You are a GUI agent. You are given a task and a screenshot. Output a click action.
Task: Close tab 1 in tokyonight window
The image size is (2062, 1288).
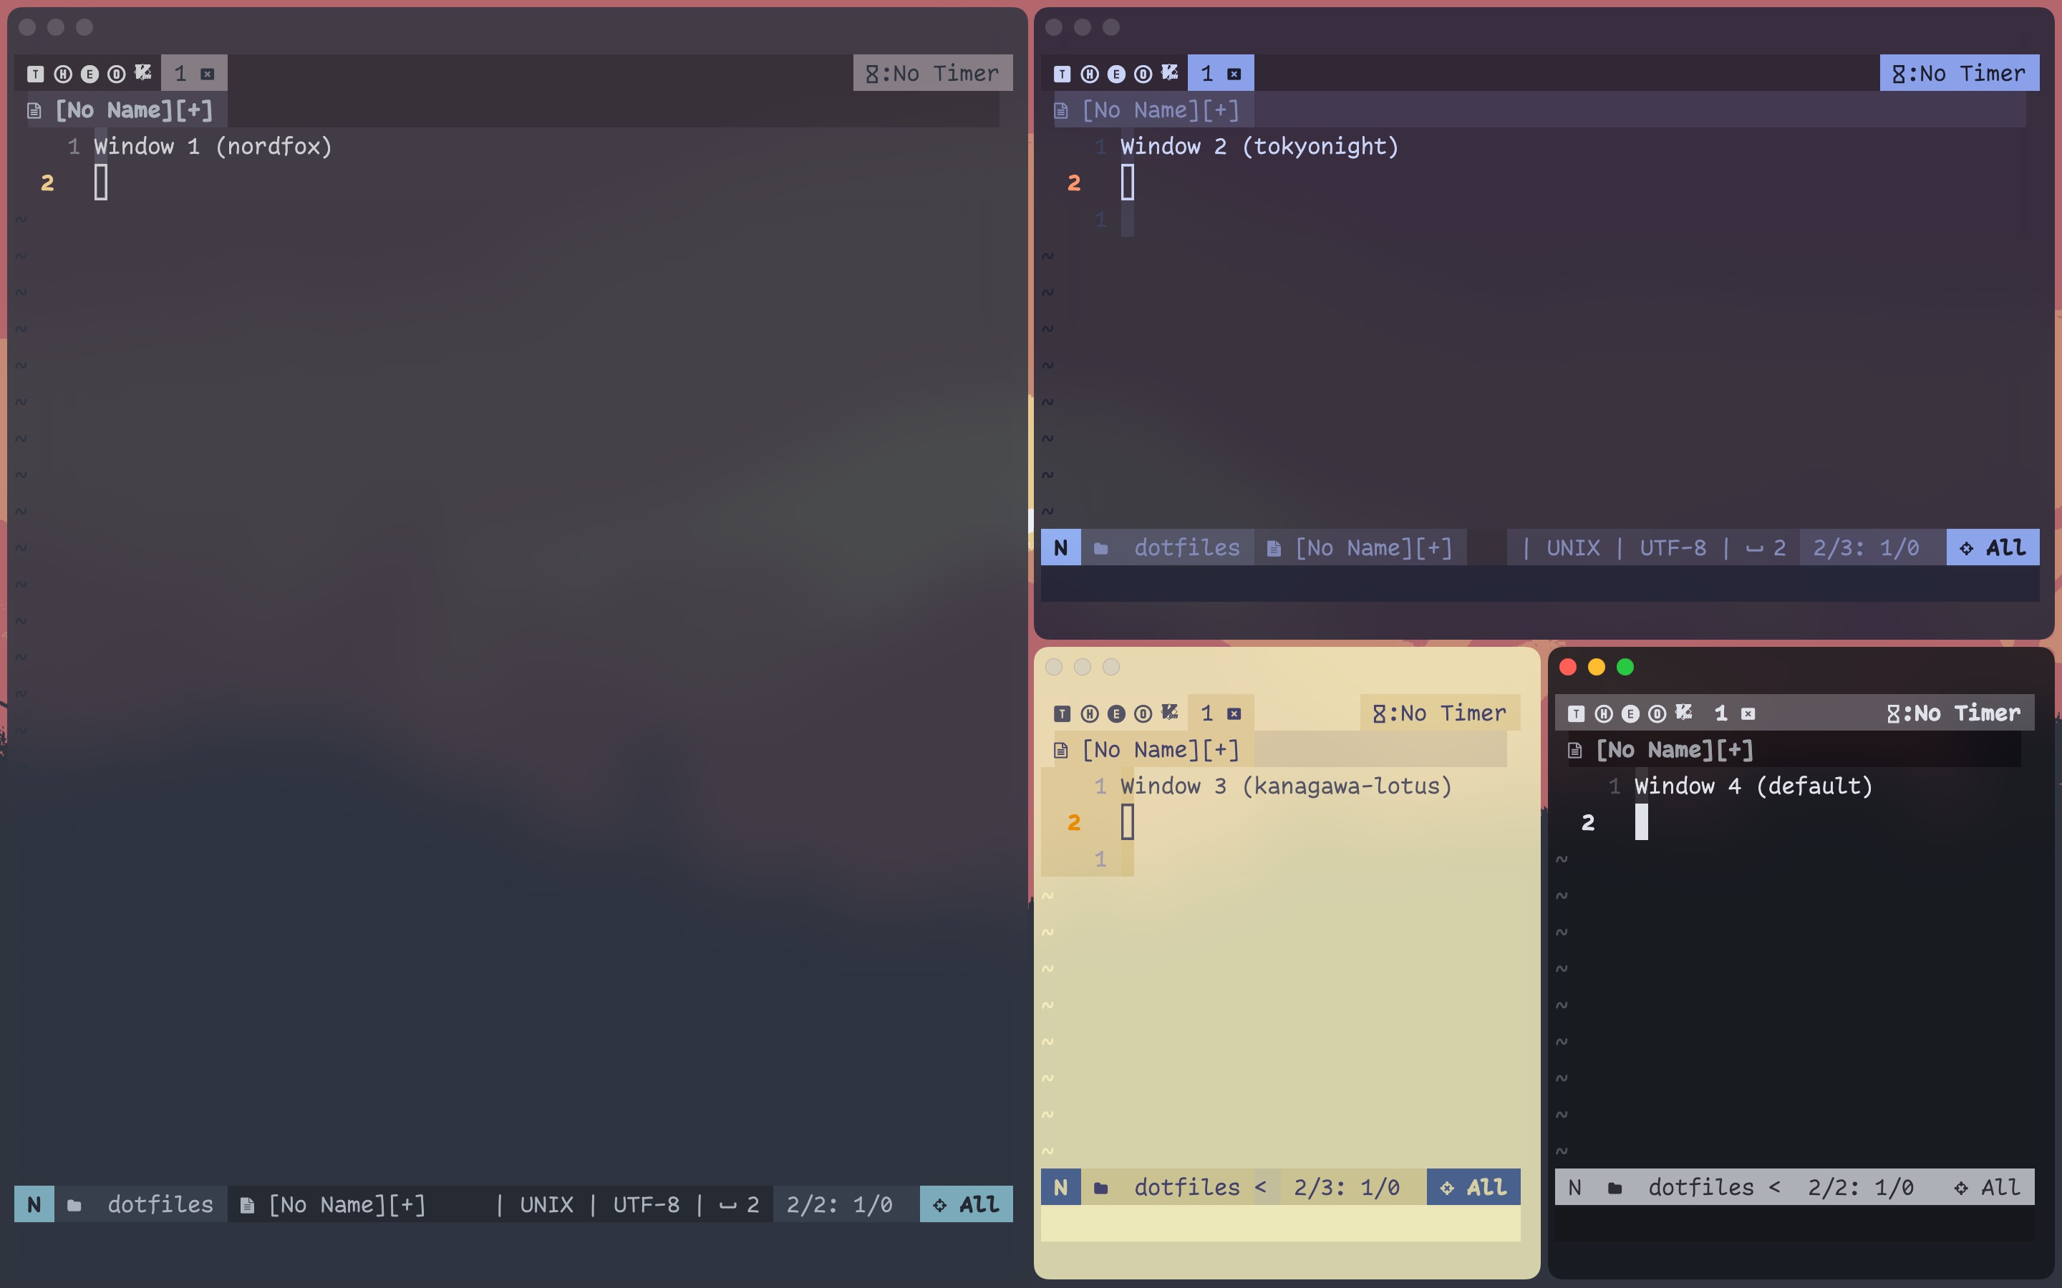coord(1234,74)
